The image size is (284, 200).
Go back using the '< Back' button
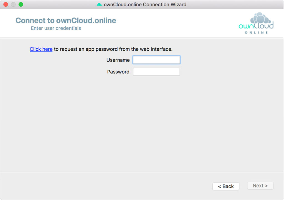click(x=225, y=186)
